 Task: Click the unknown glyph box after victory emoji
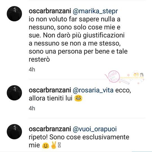point(59,146)
